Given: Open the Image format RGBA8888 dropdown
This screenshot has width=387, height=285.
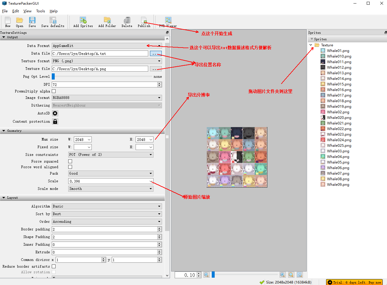Looking at the screenshot, I should pyautogui.click(x=107, y=98).
